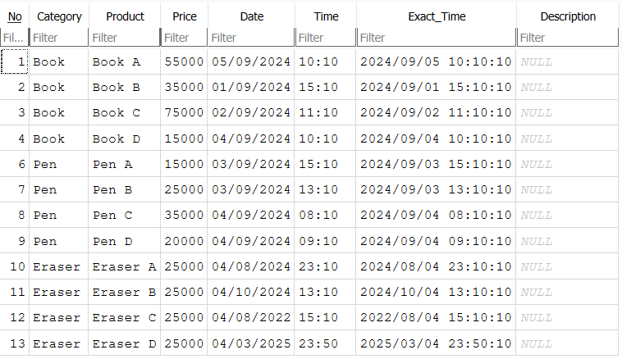
Task: Select price cell 75000 for Book C
Action: [184, 112]
